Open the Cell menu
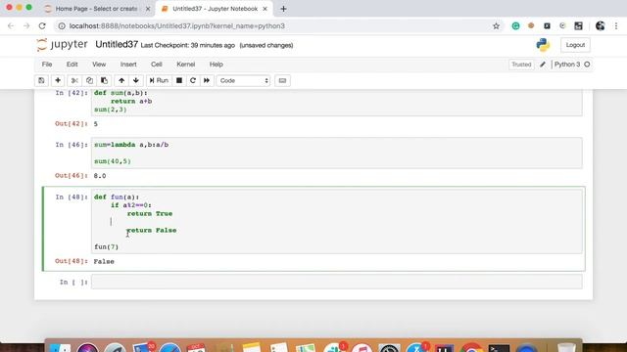627x352 pixels. (157, 65)
